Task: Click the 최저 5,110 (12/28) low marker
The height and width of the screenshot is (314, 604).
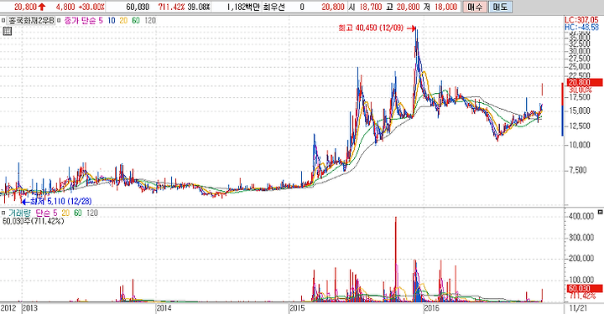Action: 57,201
